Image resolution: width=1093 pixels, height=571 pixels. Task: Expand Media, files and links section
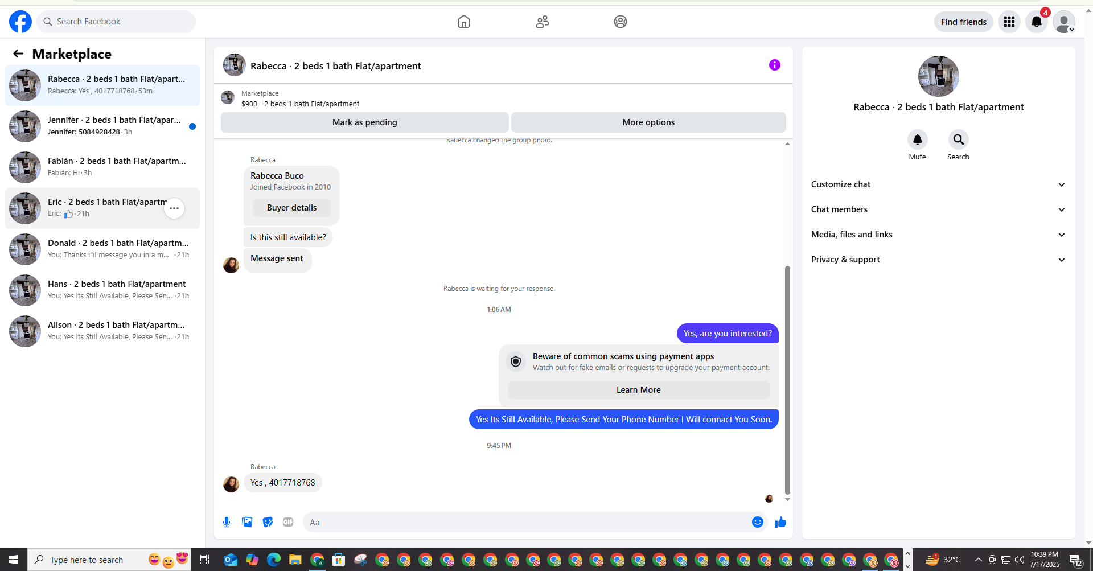click(x=939, y=235)
